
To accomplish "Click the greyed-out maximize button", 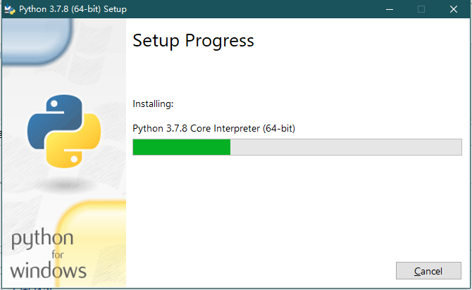I will coord(421,9).
